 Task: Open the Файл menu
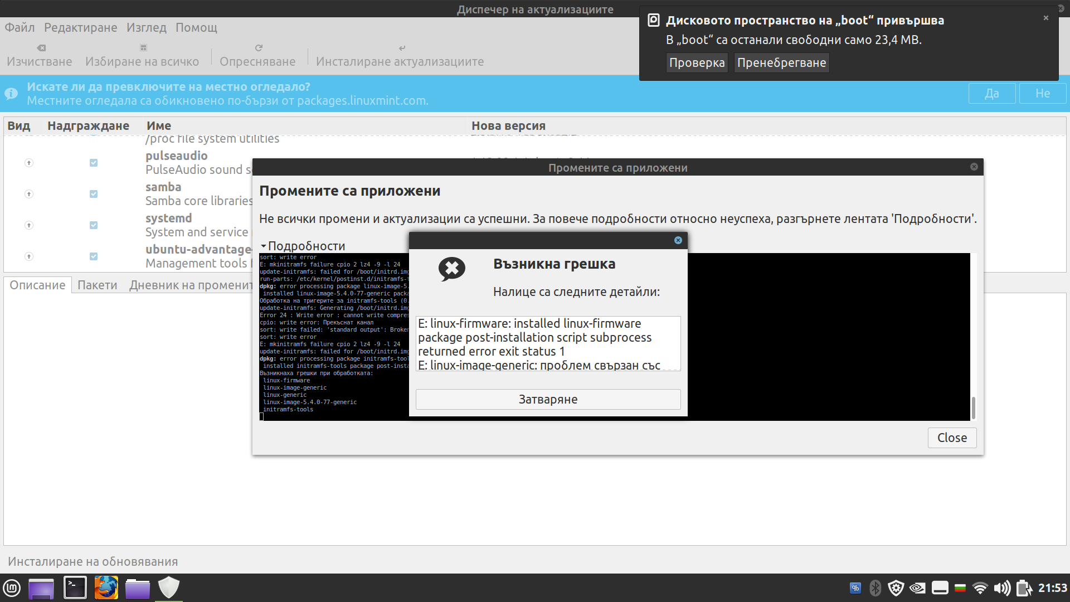(x=20, y=27)
